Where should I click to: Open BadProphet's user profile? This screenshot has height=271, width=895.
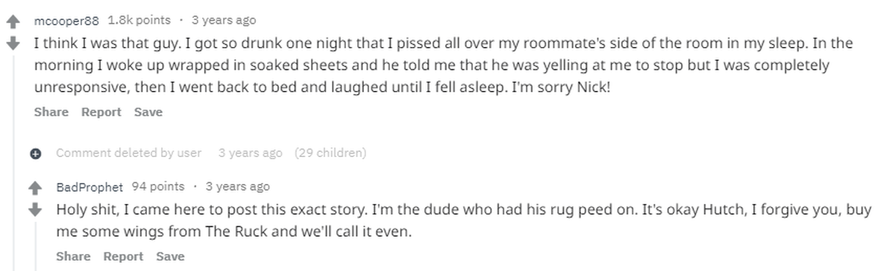tap(91, 187)
